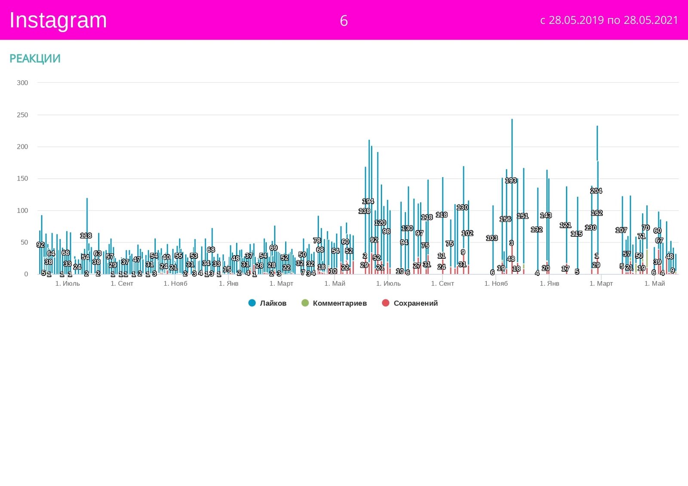
Task: Select the data label 204
Action: point(596,191)
